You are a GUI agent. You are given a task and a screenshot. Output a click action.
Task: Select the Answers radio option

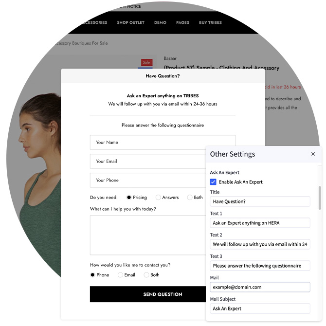coord(158,198)
